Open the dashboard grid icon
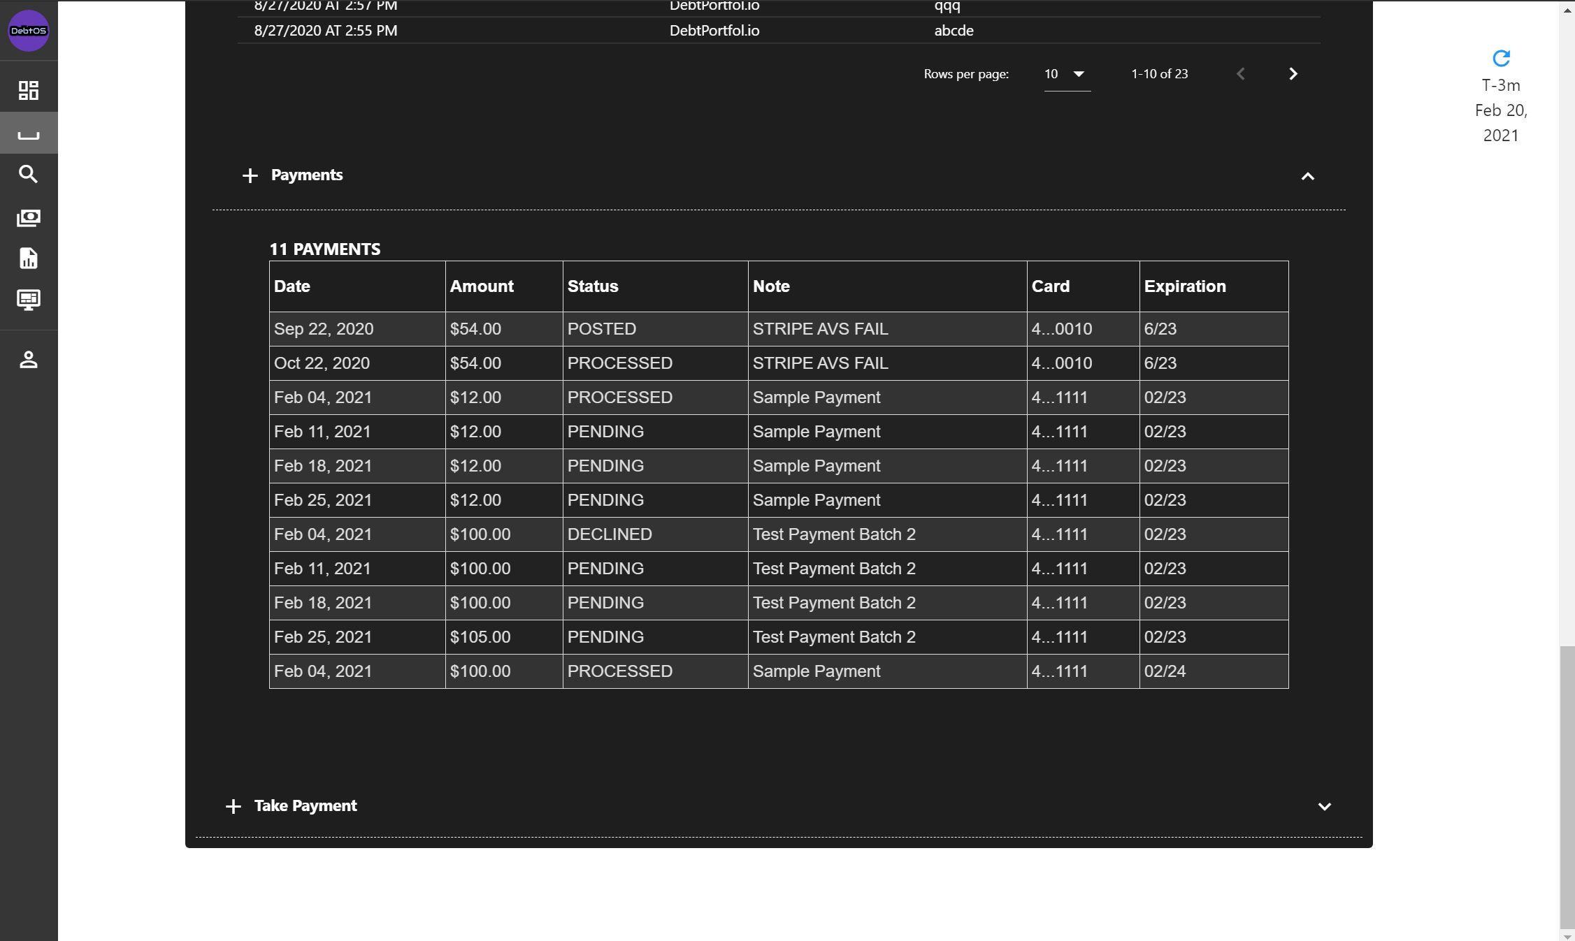 [x=29, y=90]
